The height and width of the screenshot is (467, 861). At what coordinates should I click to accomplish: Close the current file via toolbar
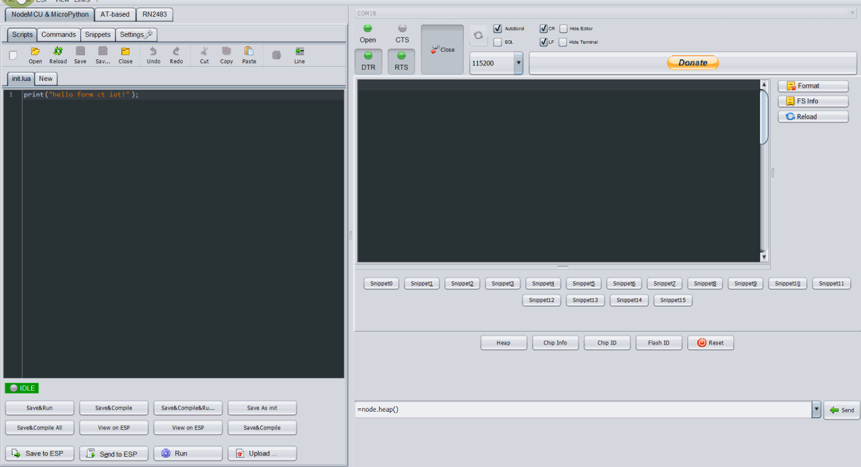point(125,55)
